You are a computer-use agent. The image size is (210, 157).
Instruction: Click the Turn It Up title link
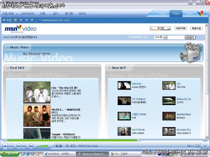[136, 84]
